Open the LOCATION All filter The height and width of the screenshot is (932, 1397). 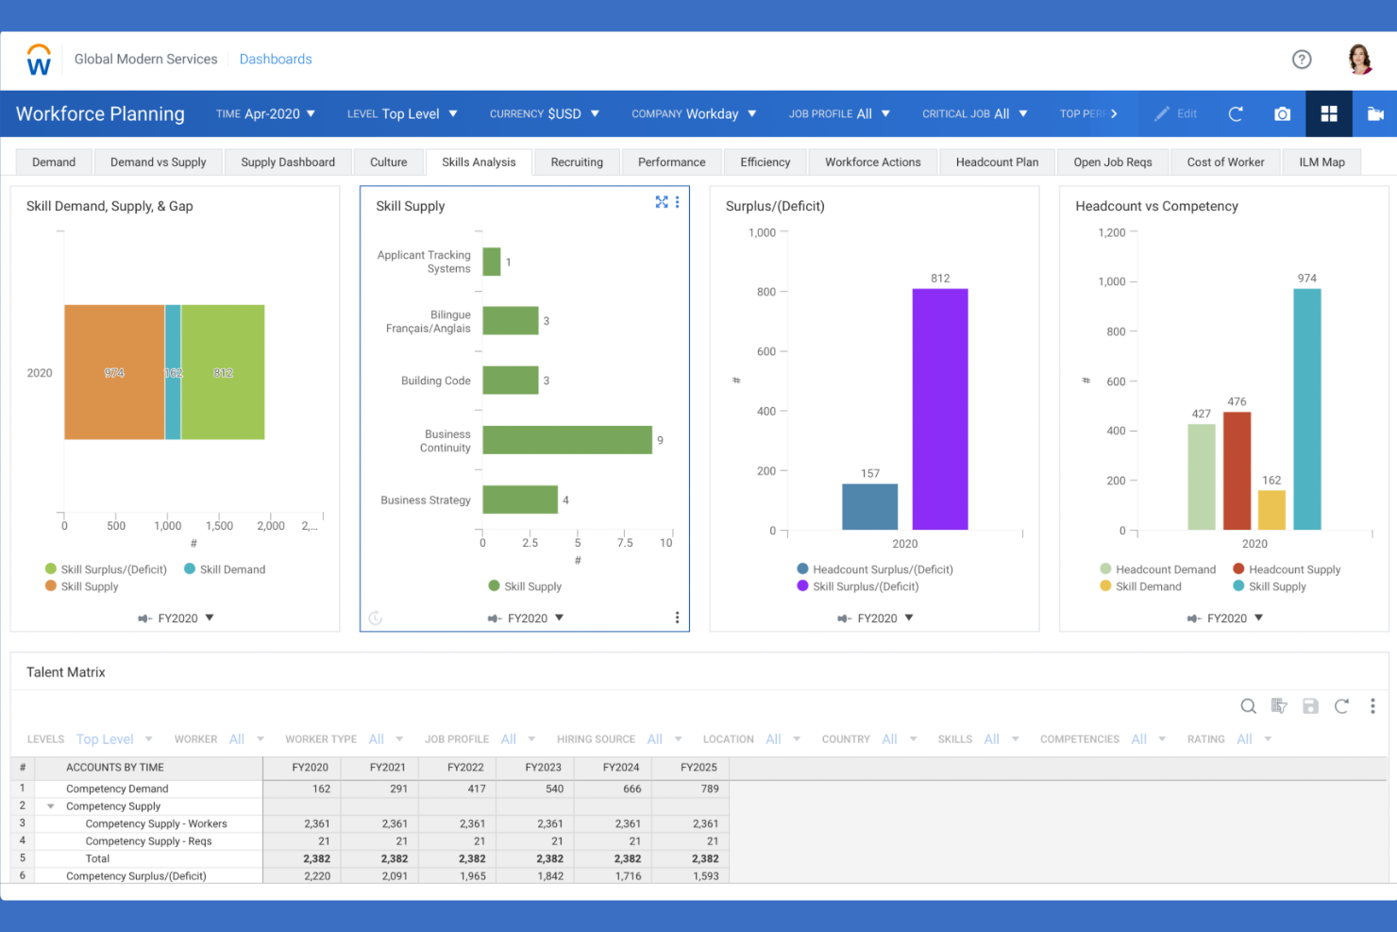coord(751,739)
